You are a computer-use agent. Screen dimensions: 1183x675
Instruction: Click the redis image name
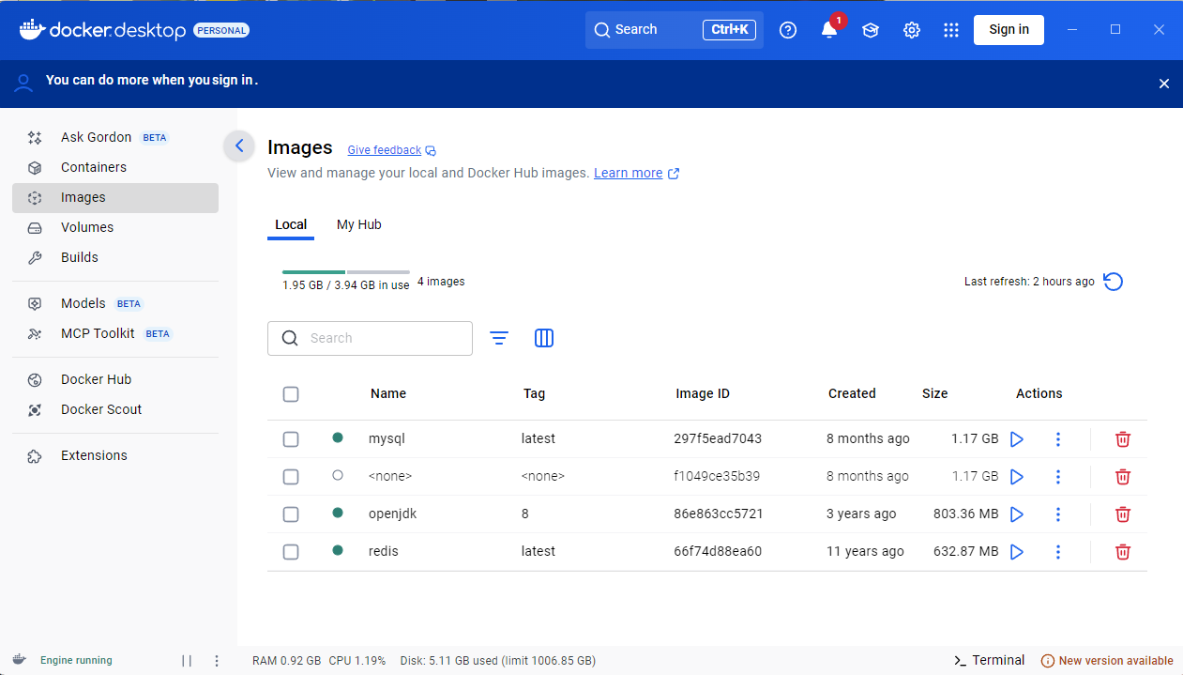pyautogui.click(x=384, y=551)
